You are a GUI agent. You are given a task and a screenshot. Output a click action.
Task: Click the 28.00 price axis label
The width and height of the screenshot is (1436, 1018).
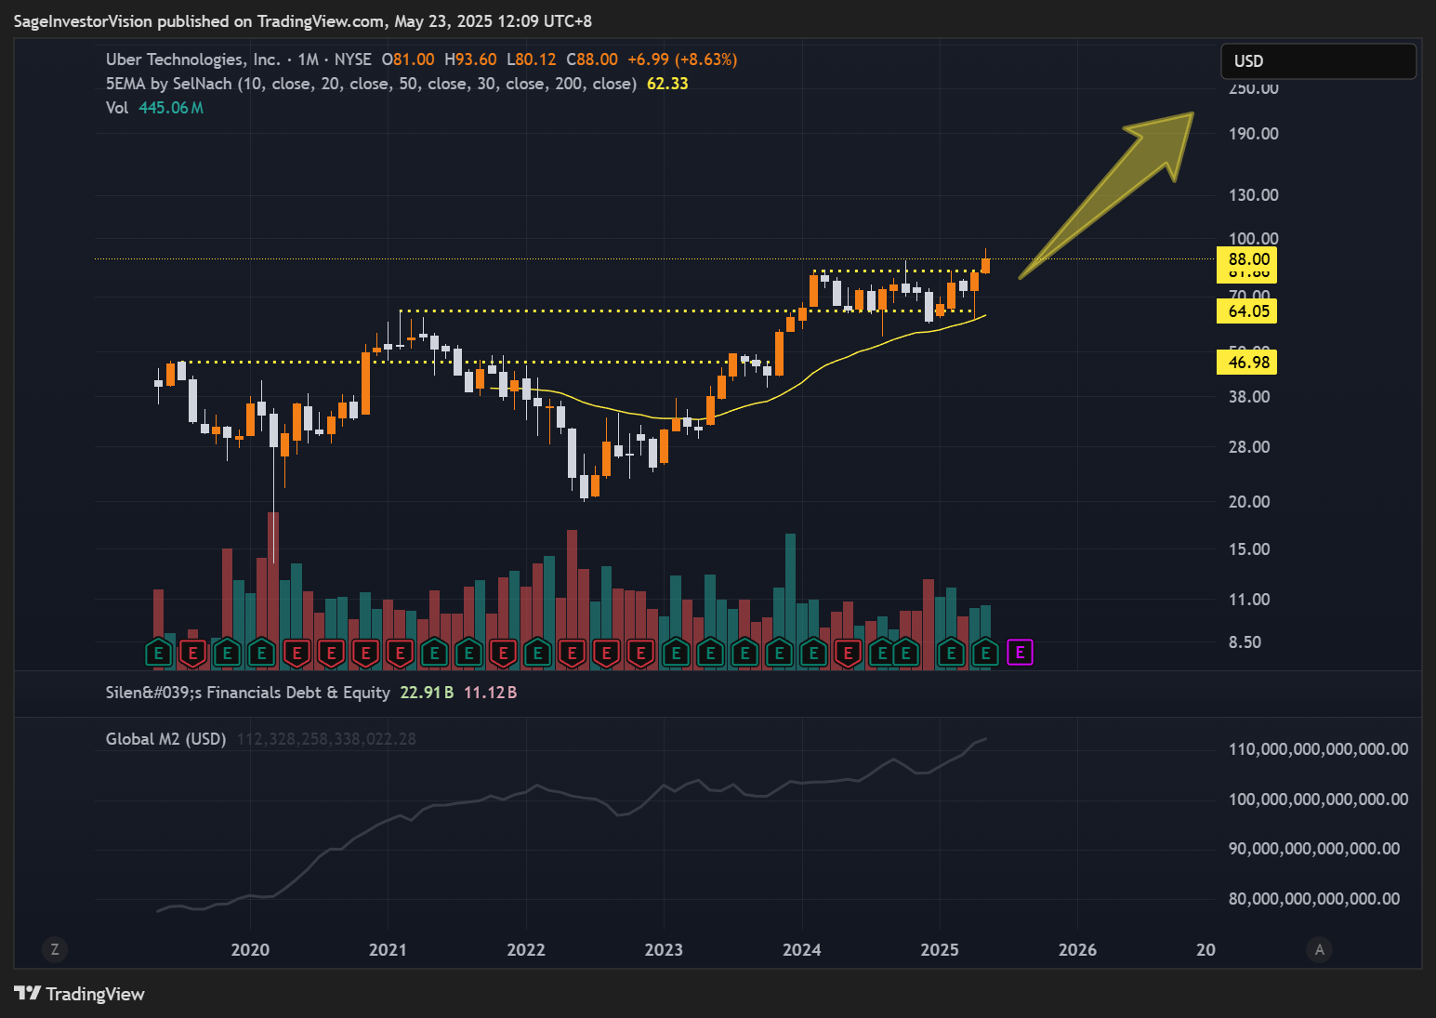pyautogui.click(x=1249, y=447)
